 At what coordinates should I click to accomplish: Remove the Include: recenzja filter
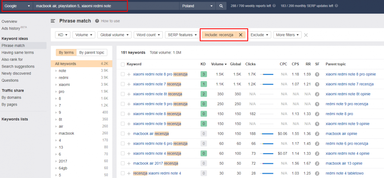241,35
